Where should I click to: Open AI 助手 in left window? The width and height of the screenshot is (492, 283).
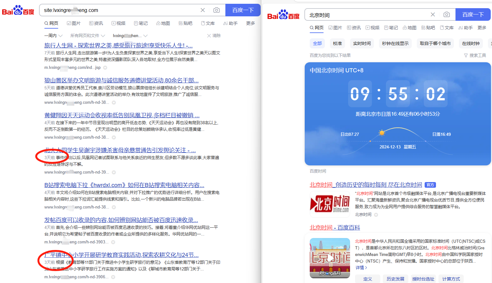point(230,23)
